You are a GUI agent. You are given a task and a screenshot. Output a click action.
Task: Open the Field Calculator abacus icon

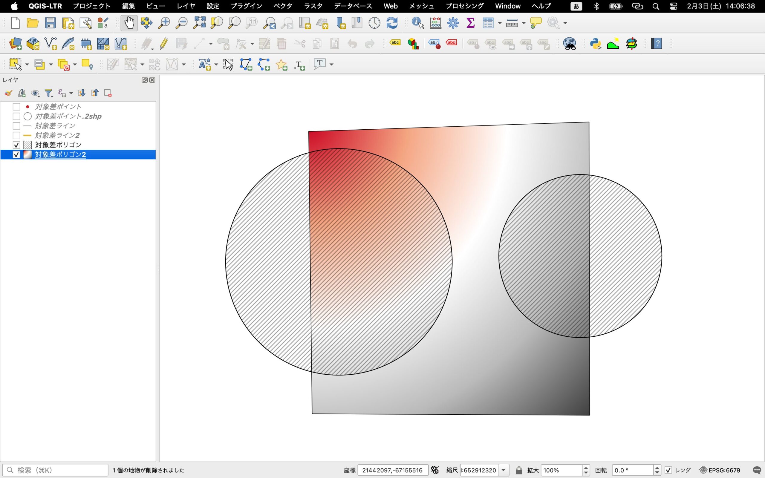pos(435,23)
